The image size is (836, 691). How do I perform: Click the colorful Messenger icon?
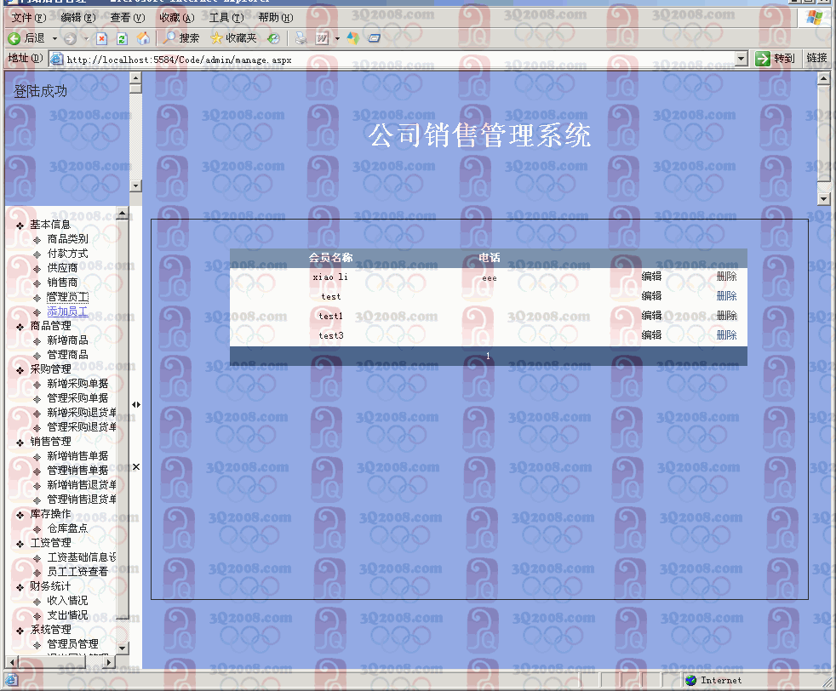(x=353, y=38)
